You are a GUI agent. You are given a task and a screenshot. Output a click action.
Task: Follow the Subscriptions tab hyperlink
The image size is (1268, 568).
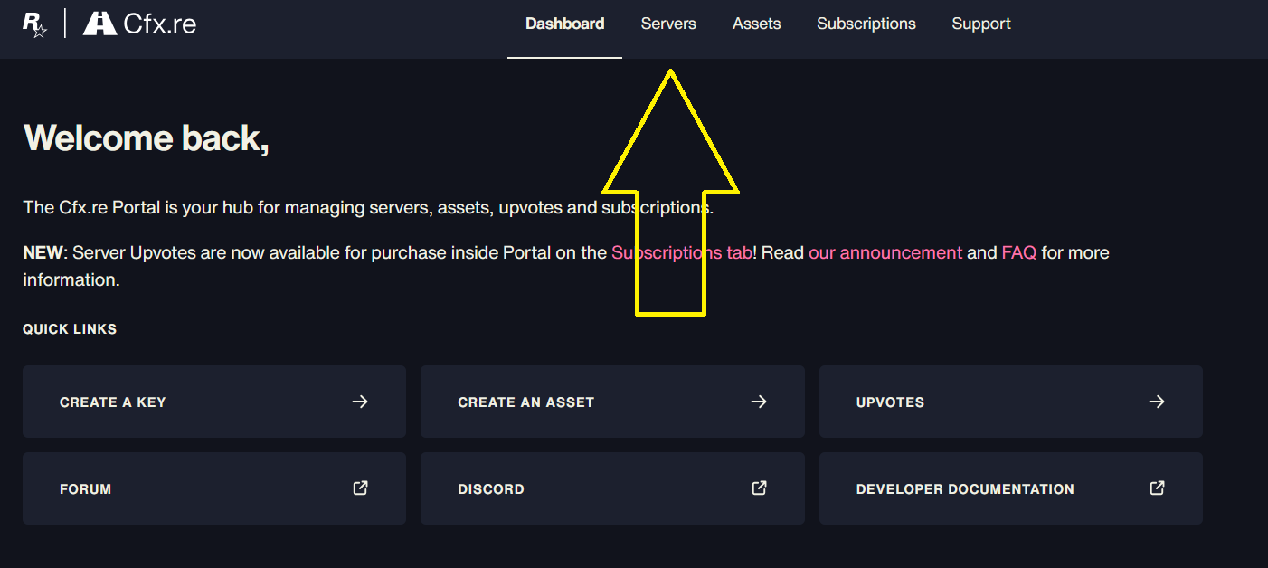coord(682,252)
